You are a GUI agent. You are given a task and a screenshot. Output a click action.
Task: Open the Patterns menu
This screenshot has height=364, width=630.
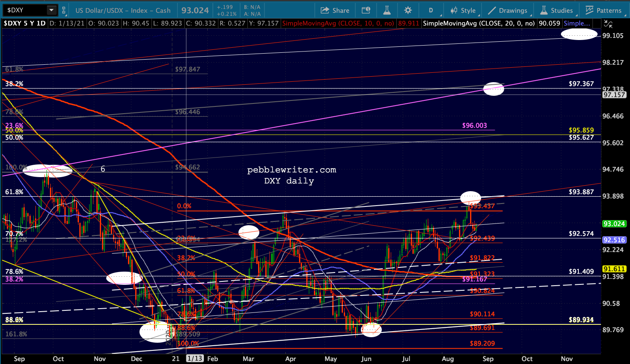pyautogui.click(x=603, y=11)
